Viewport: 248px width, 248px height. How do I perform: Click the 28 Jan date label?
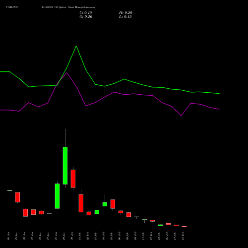56,236
